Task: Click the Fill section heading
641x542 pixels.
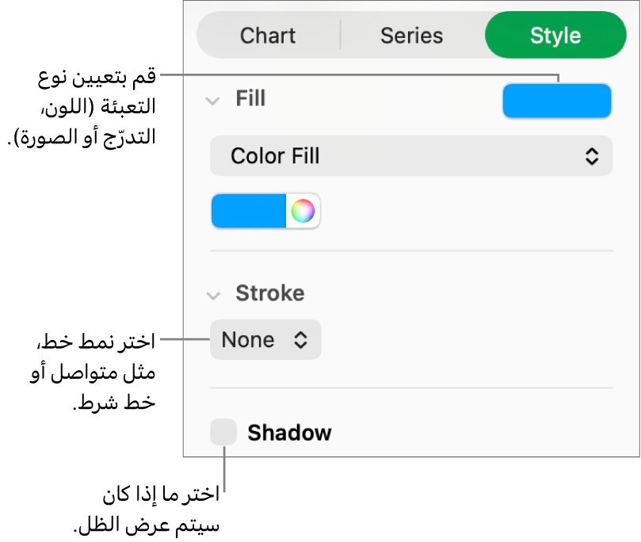Action: [250, 99]
